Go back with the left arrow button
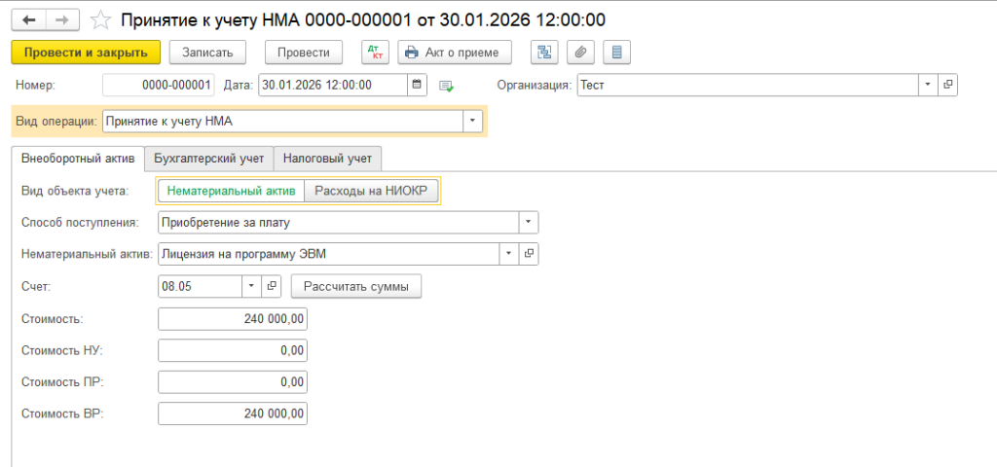This screenshot has width=997, height=467. pyautogui.click(x=29, y=20)
